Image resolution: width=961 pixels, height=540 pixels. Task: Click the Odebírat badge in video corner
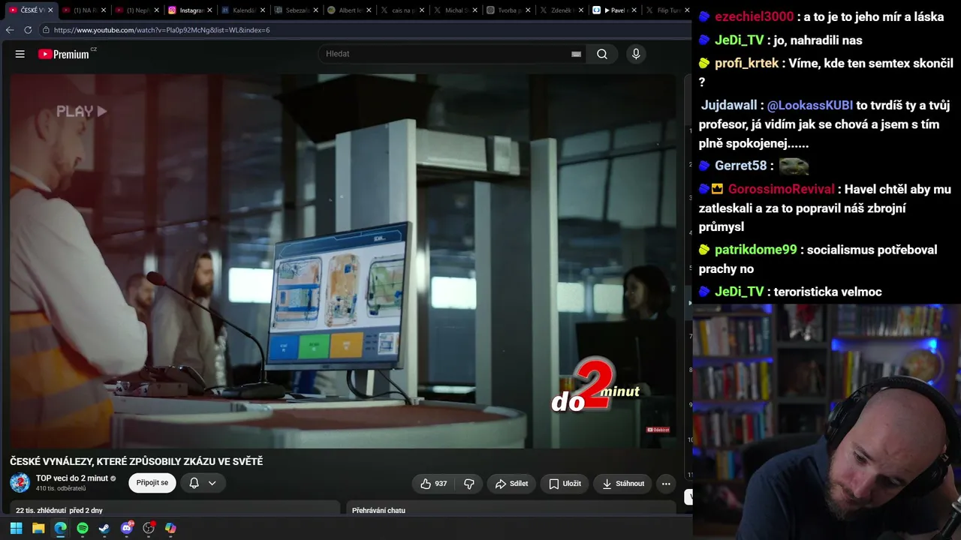click(x=658, y=430)
